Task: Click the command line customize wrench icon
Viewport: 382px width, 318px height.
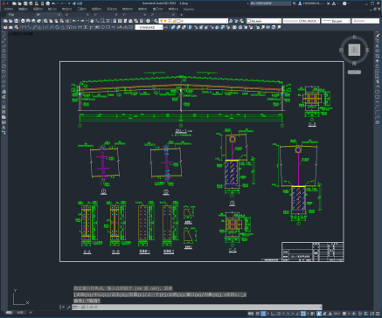Action: 69,307
